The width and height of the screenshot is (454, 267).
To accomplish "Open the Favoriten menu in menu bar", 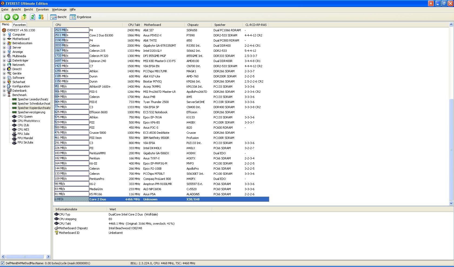I will 42,9.
